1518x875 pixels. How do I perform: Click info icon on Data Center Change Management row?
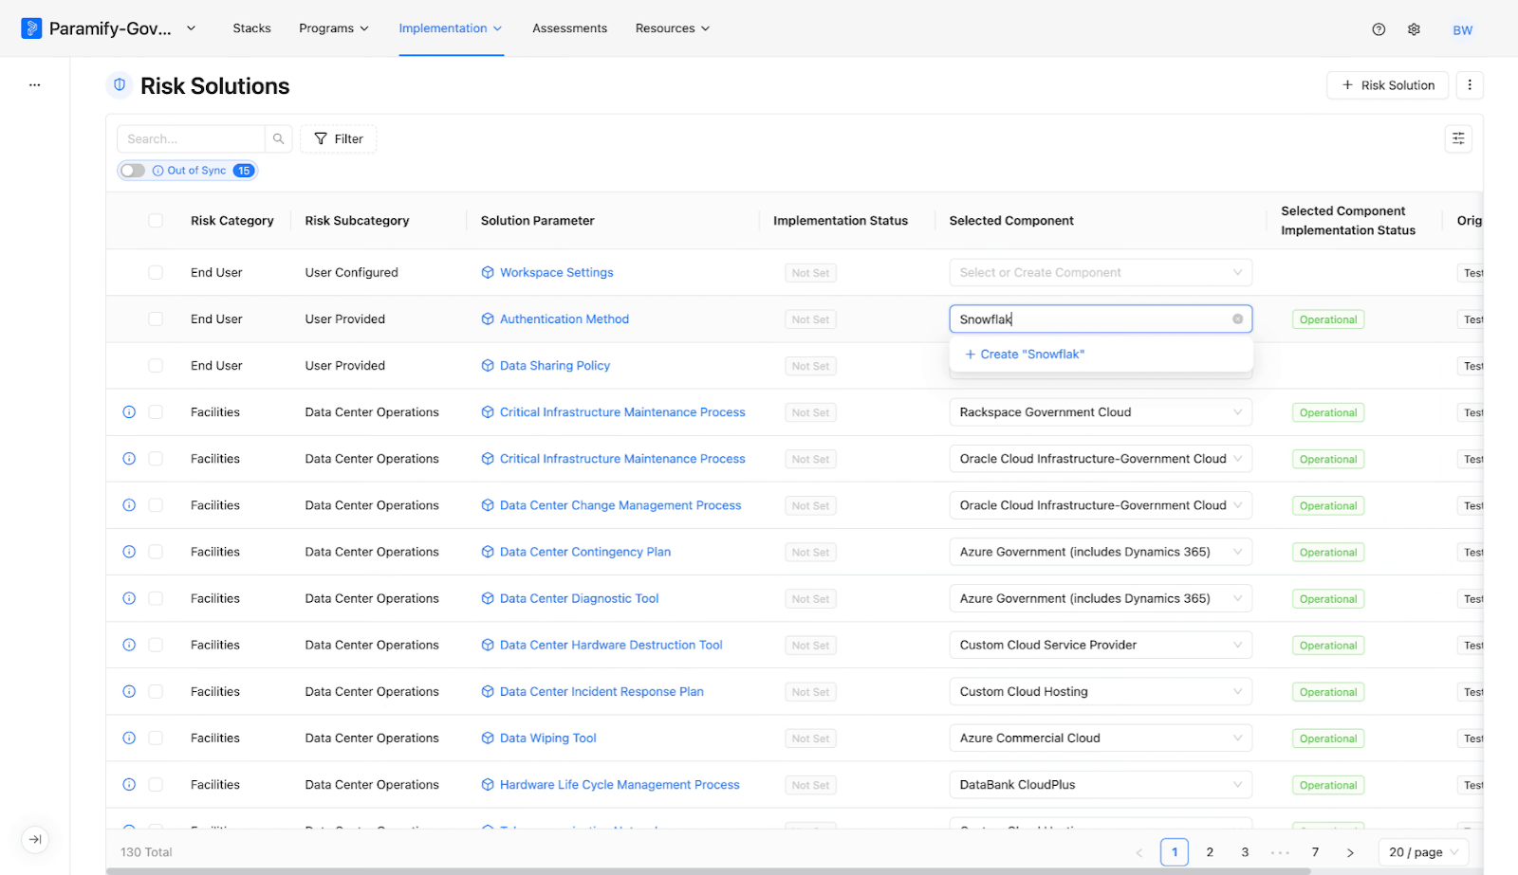[129, 505]
